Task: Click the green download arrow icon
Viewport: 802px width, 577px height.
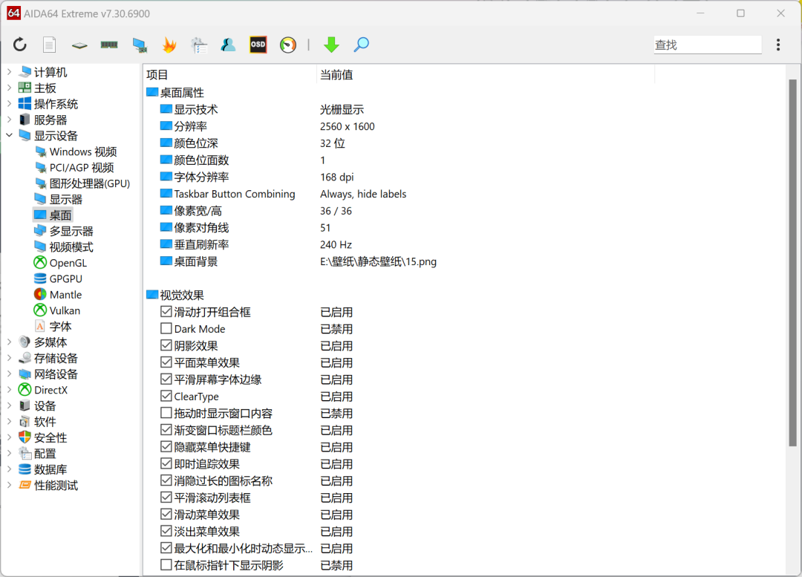Action: [331, 45]
